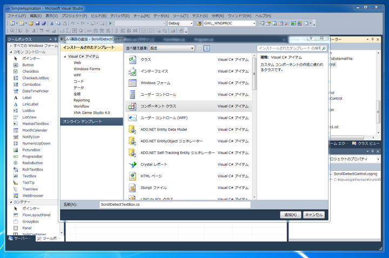Select the インターフェイス template icon
Image resolution: width=389 pixels, height=258 pixels.
click(x=132, y=71)
